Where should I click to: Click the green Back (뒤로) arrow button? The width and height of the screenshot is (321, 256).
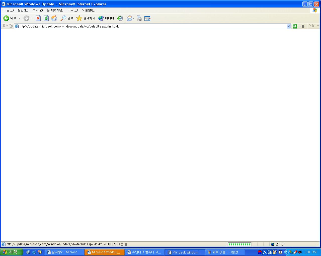[x=10, y=18]
